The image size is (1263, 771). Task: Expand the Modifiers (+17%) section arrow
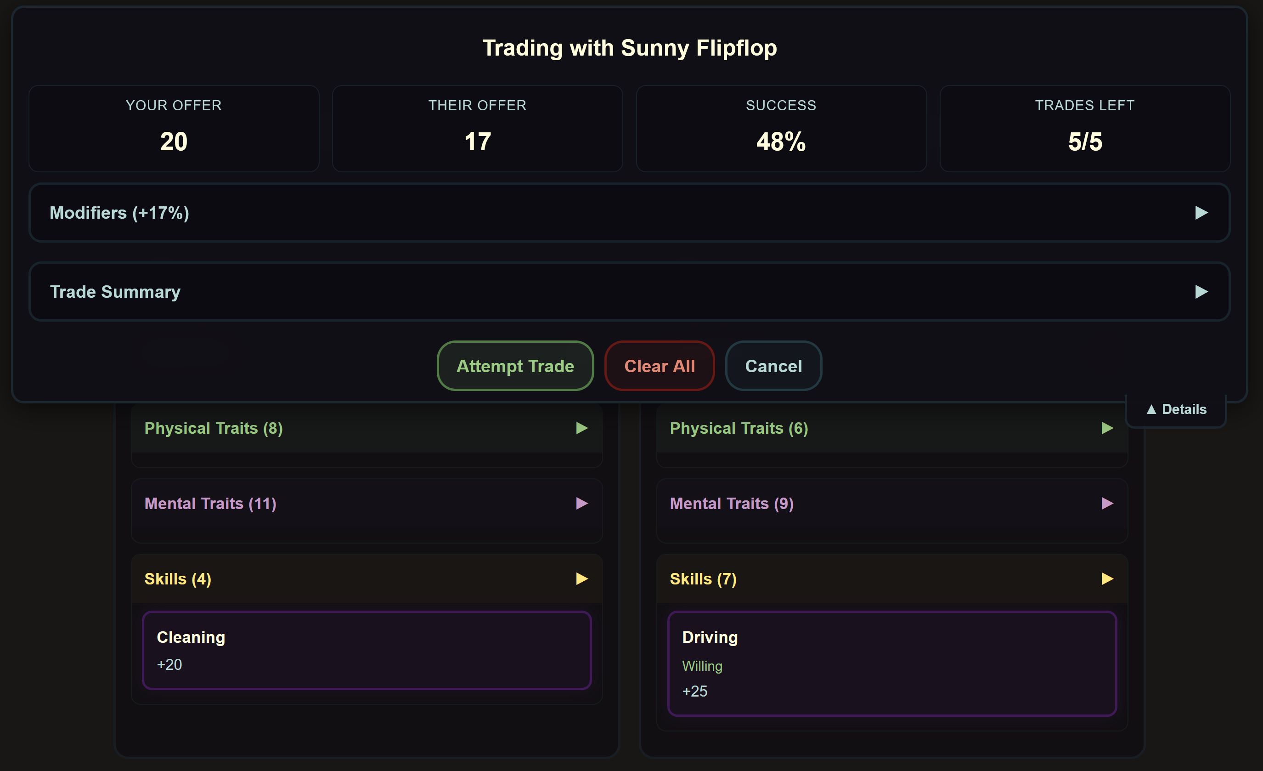pyautogui.click(x=1201, y=213)
